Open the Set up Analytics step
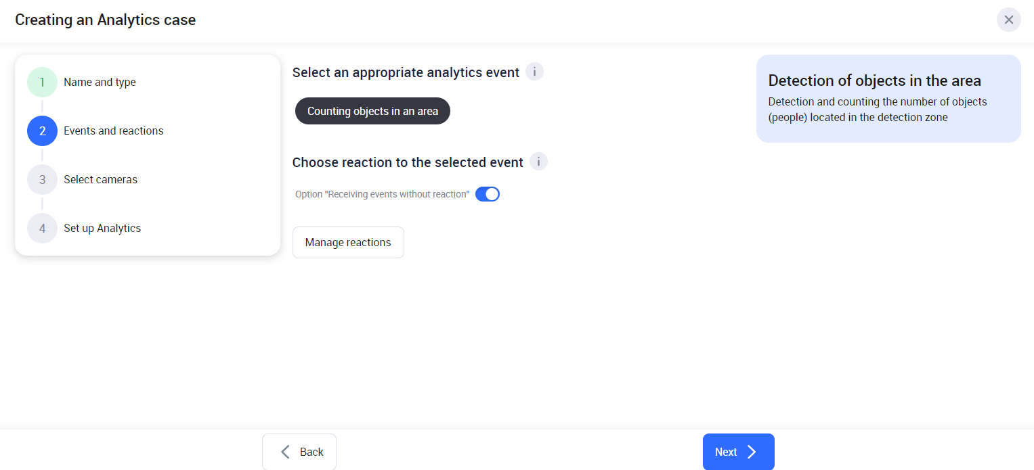 (102, 229)
